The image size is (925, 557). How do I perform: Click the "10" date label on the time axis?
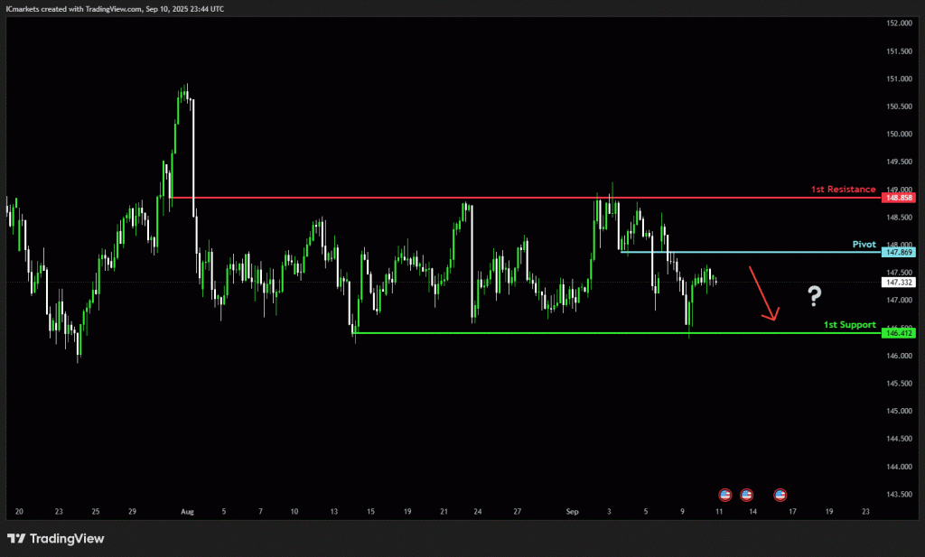tap(294, 512)
